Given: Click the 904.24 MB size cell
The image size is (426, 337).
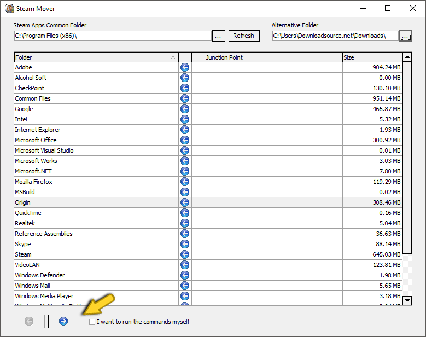Looking at the screenshot, I should click(372, 67).
